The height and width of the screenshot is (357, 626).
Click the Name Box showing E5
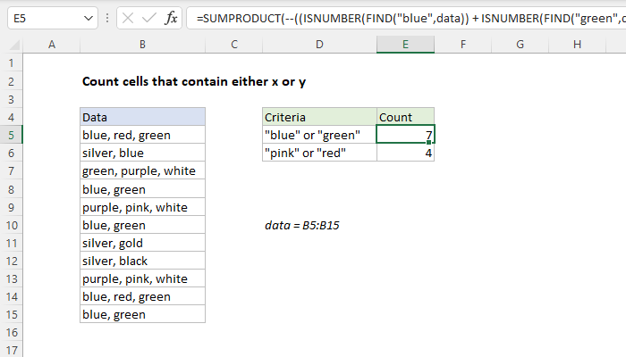(x=40, y=17)
